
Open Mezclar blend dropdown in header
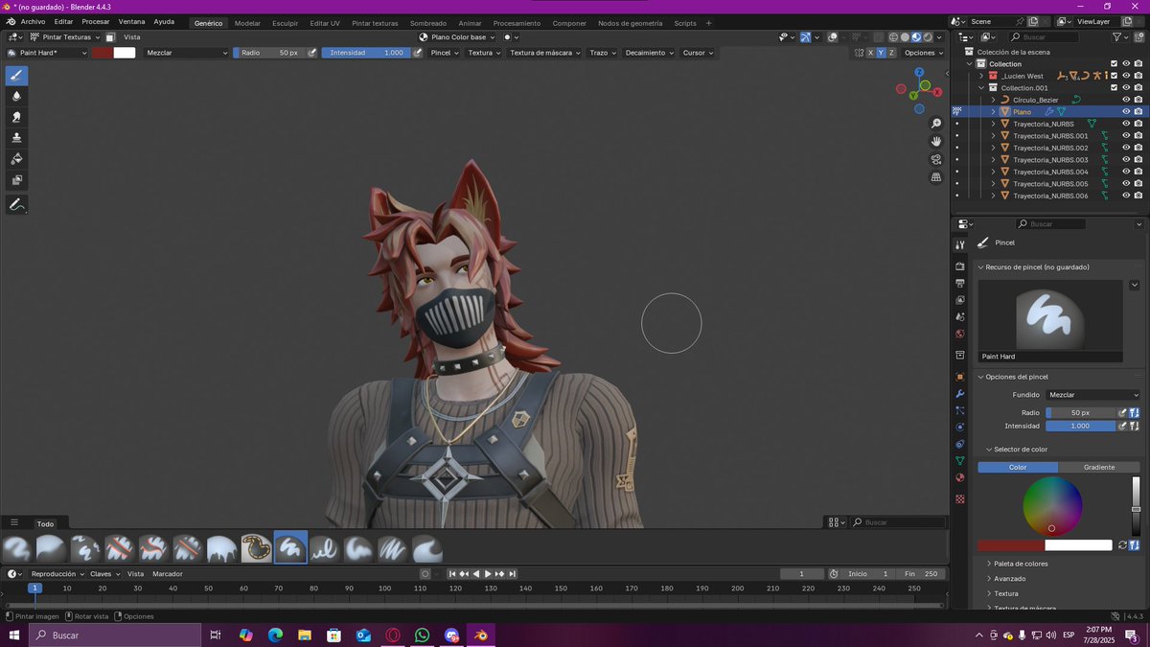187,53
